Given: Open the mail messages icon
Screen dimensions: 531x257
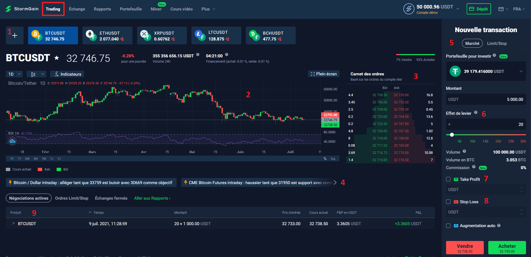Looking at the screenshot, I should [x=501, y=9].
